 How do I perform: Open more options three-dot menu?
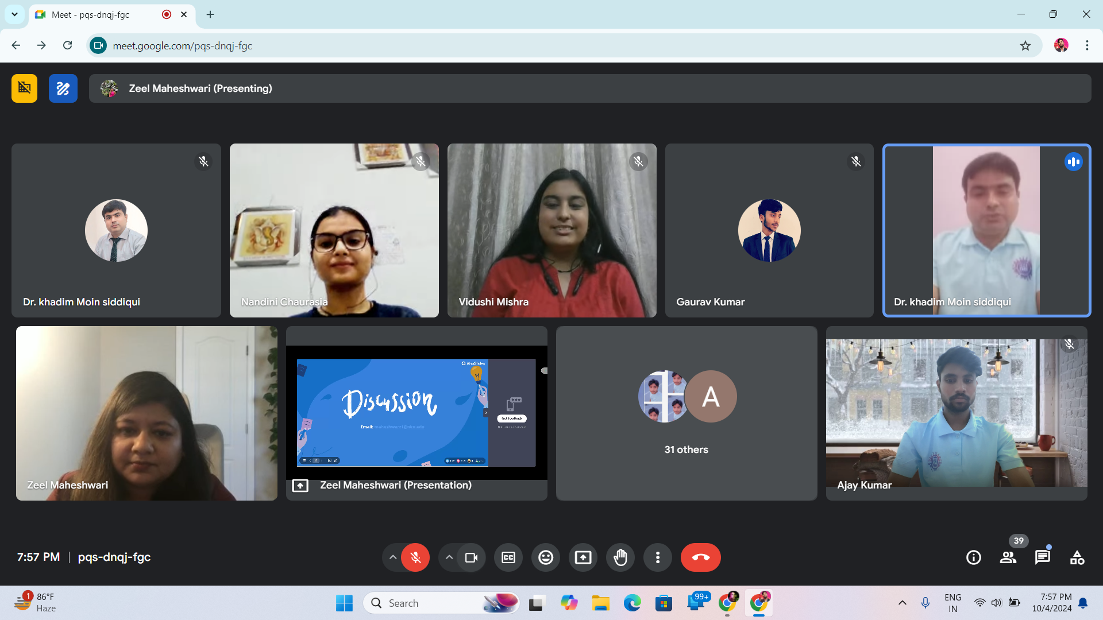(658, 557)
